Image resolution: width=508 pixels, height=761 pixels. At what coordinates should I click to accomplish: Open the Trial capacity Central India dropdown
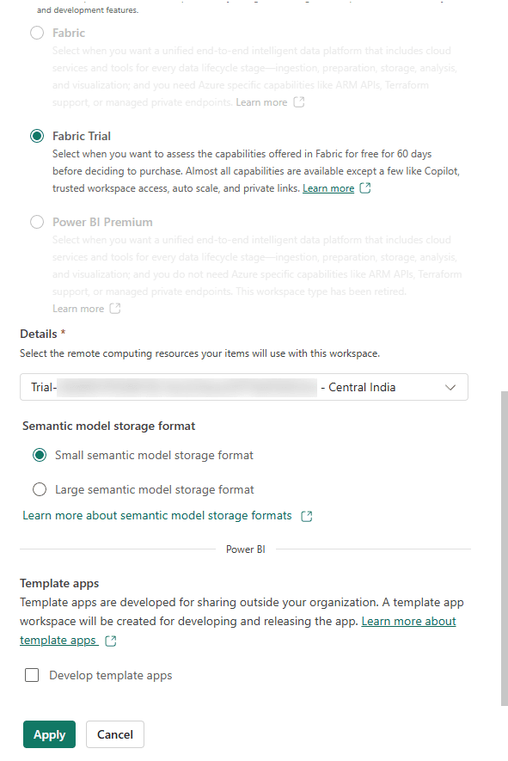(244, 387)
